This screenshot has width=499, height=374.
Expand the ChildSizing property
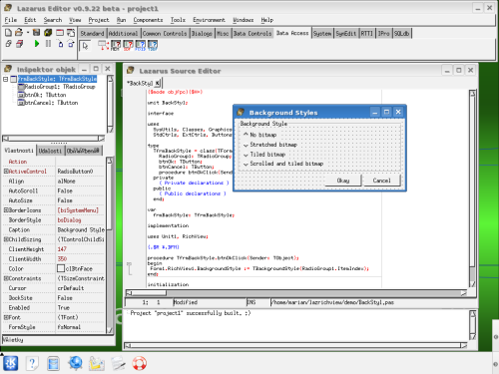(x=6, y=239)
